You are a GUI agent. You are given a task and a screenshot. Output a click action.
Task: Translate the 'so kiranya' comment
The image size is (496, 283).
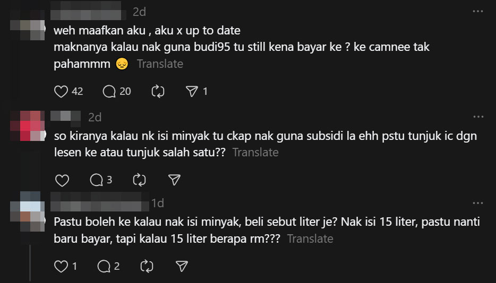coord(255,153)
